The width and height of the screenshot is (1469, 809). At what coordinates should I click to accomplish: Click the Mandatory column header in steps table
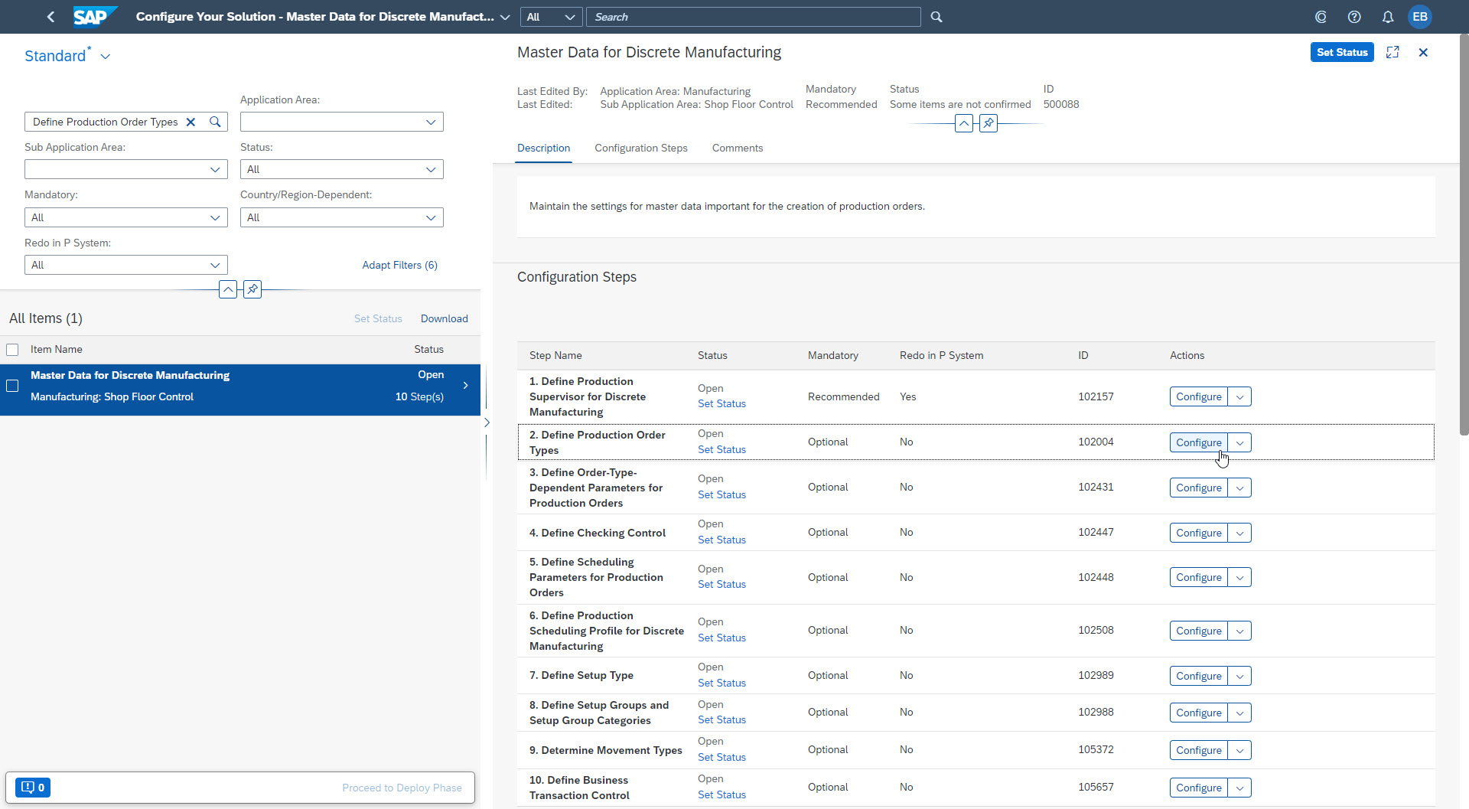pos(832,355)
